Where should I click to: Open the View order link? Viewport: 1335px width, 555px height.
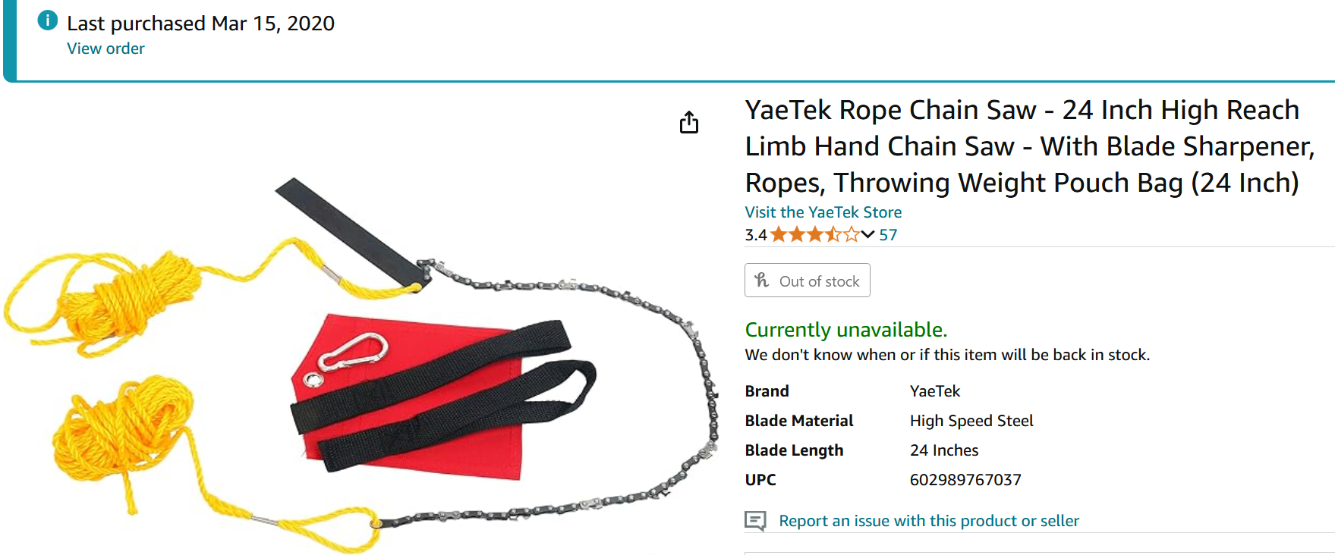click(x=105, y=49)
